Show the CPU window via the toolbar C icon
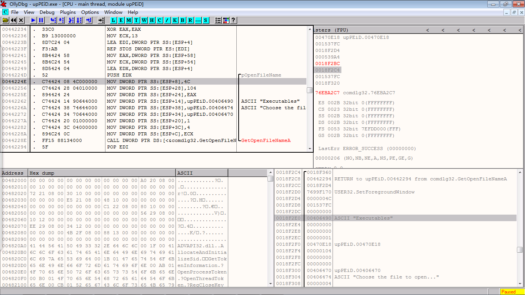The height and width of the screenshot is (295, 525). [x=160, y=20]
